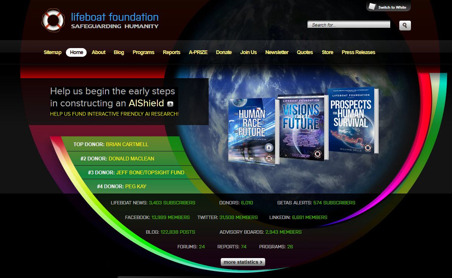
Task: Open Press Releases menu item
Action: click(359, 52)
